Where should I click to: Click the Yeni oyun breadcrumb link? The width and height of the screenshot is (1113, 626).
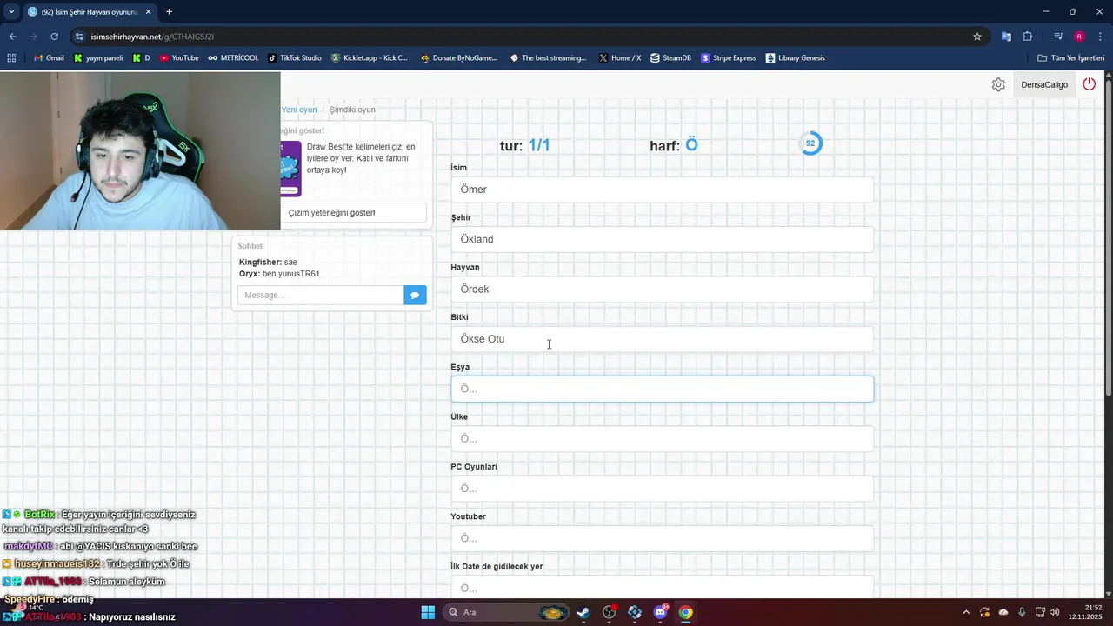pos(299,110)
